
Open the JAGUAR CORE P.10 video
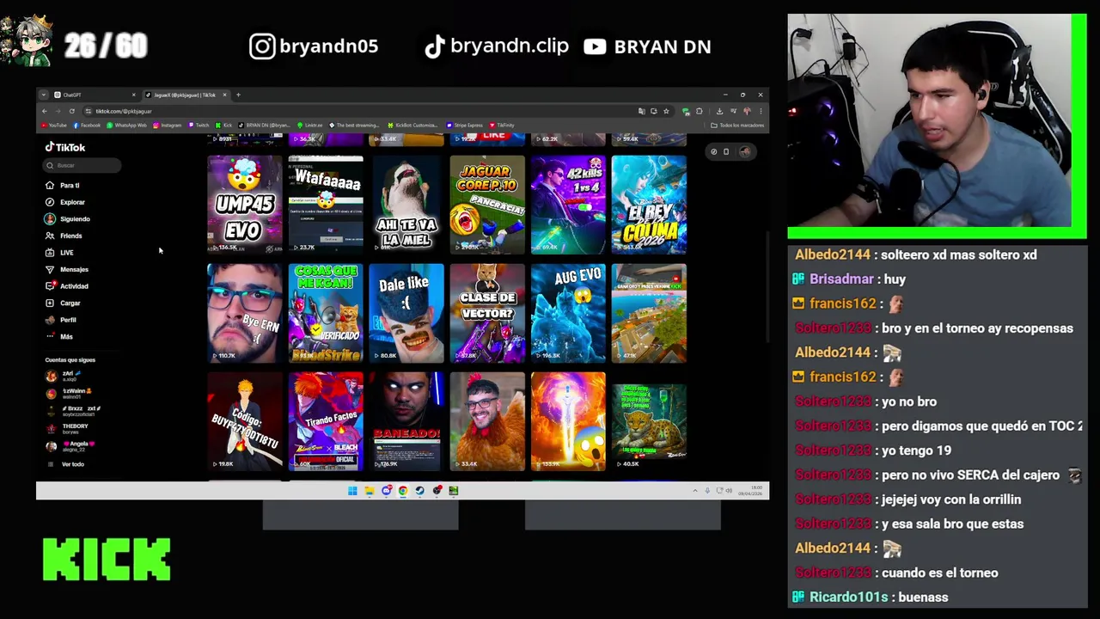point(487,205)
